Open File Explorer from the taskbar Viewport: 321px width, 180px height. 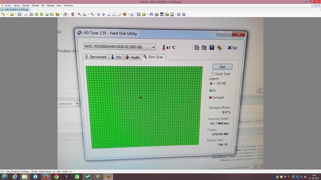click(25, 176)
